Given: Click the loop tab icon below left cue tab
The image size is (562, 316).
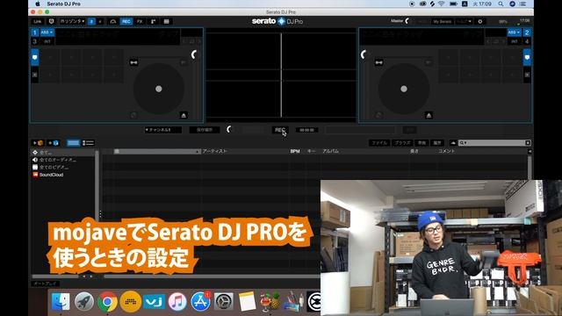Looking at the screenshot, I should tap(35, 75).
